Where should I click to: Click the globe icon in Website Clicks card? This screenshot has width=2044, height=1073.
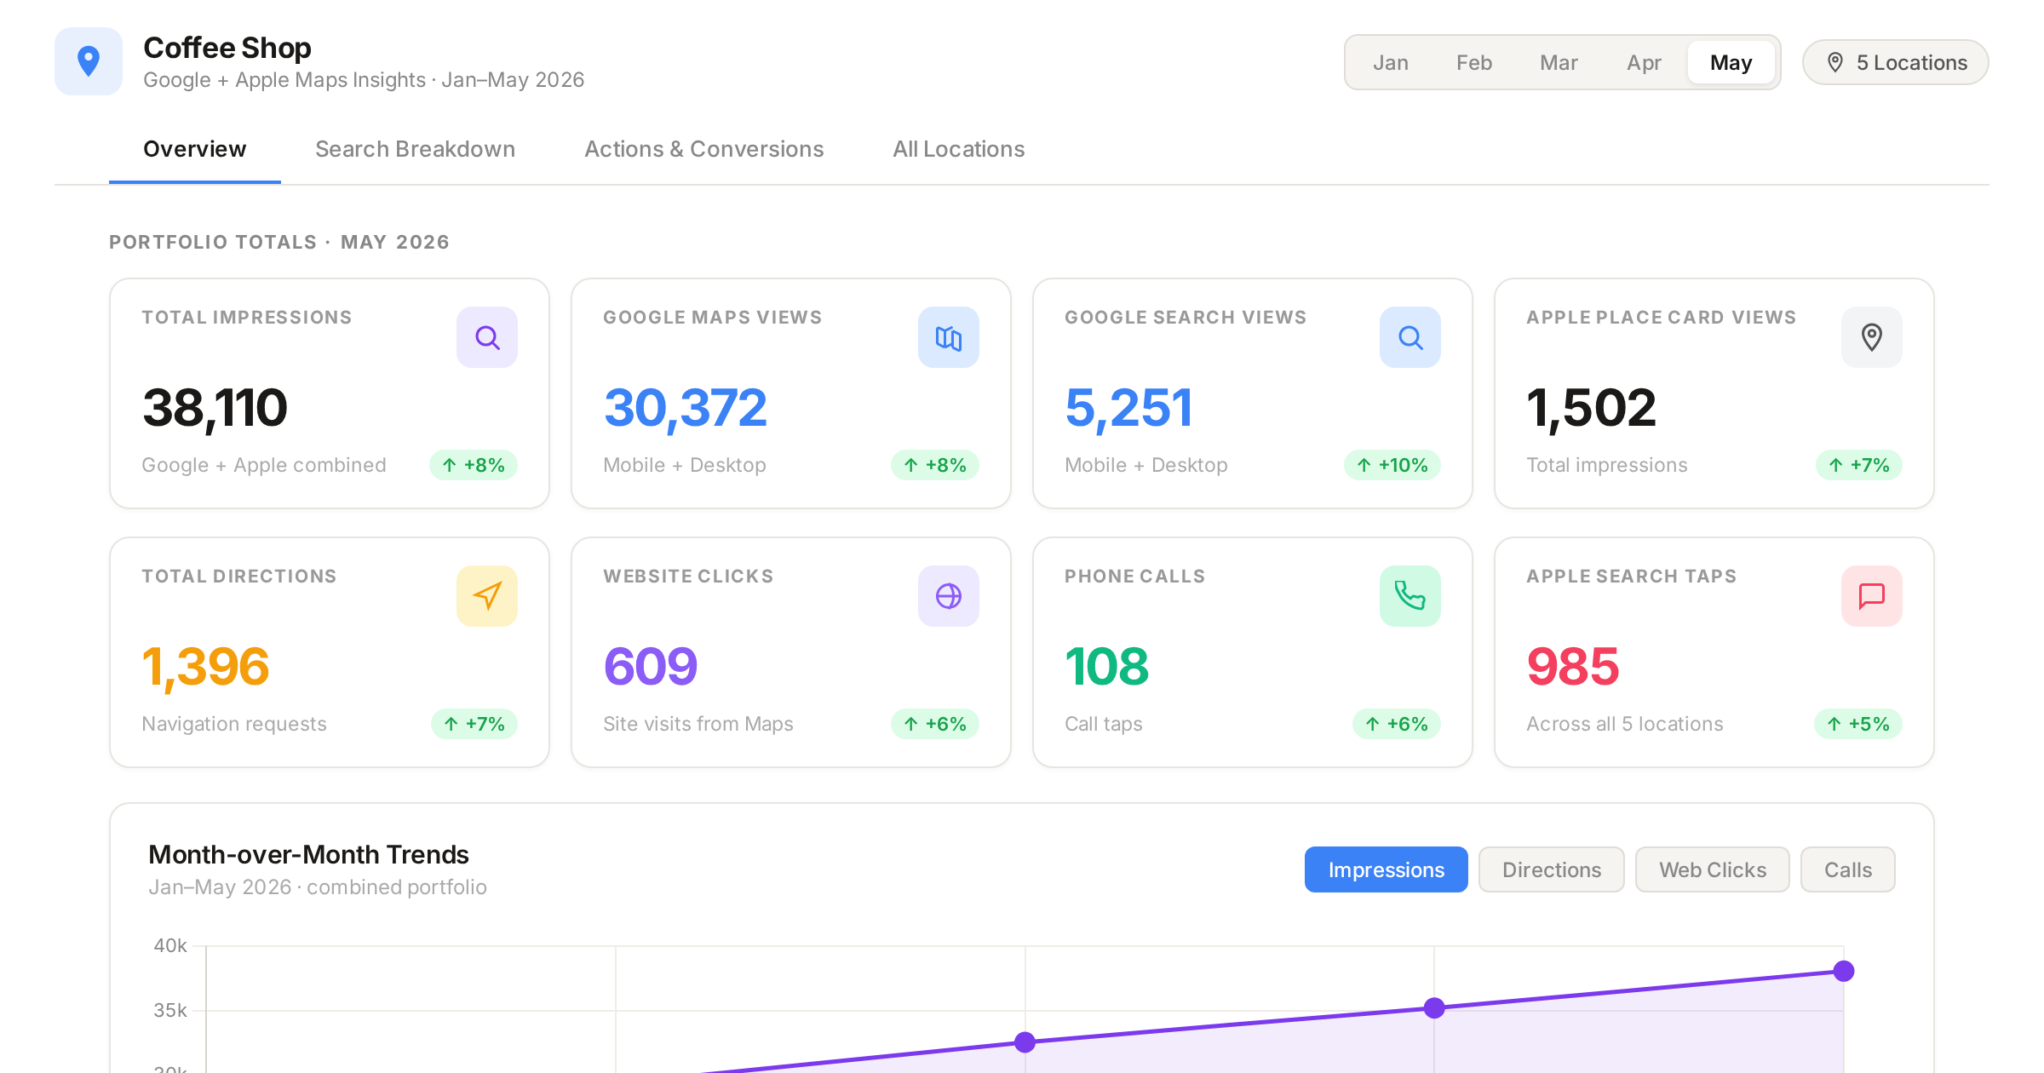[x=949, y=596]
